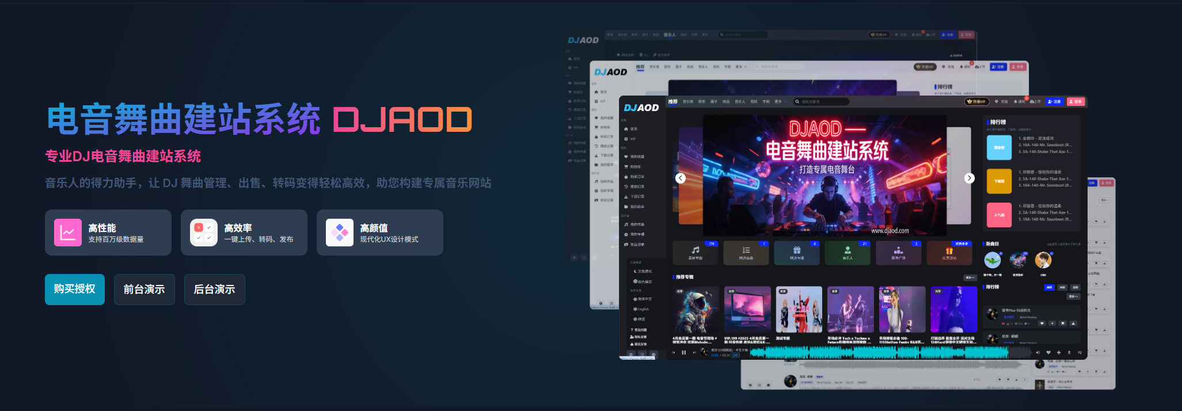Click blue 注册 button in front preview
1182x411 pixels.
click(1055, 101)
